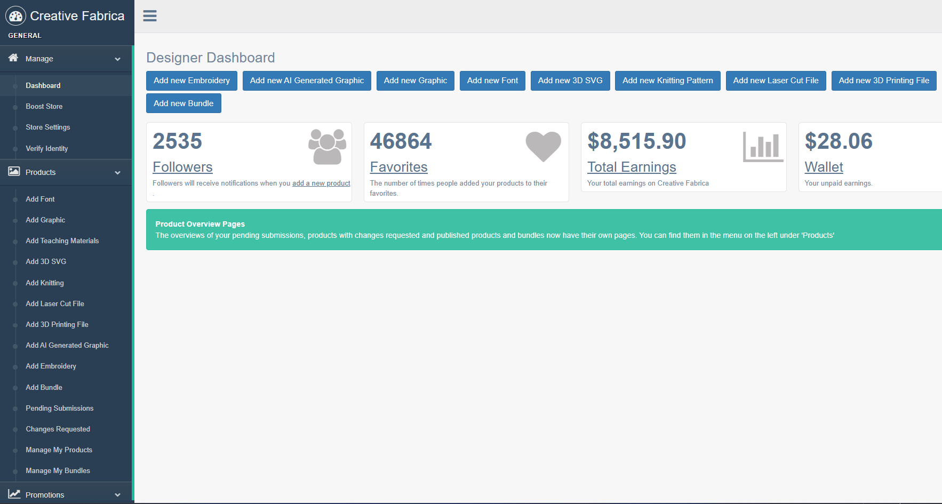The width and height of the screenshot is (942, 504).
Task: Collapse the Products section chevron
Action: point(117,173)
